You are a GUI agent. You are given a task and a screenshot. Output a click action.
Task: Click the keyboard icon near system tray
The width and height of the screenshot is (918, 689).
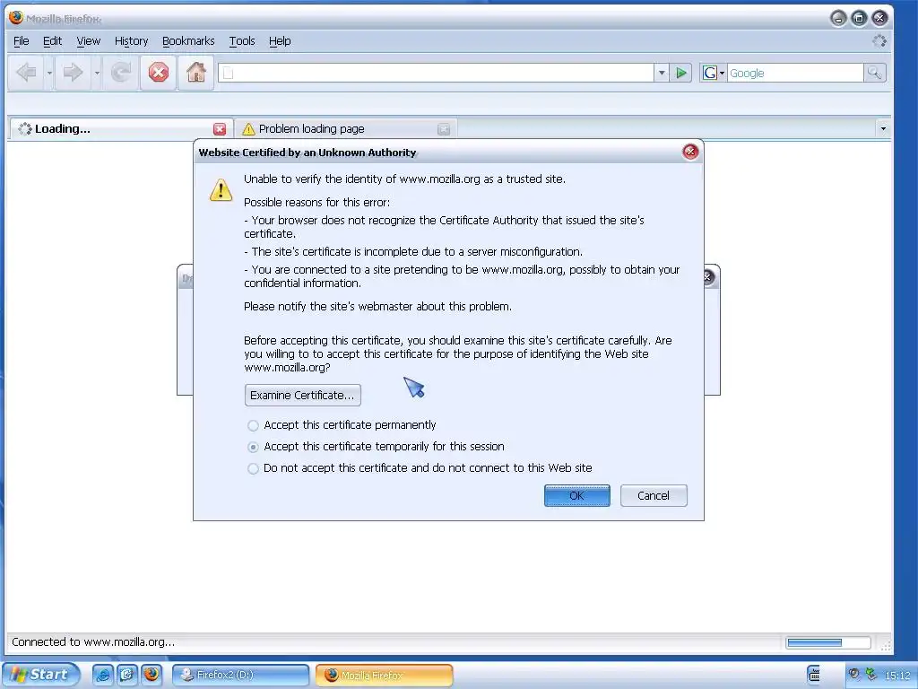coord(814,675)
